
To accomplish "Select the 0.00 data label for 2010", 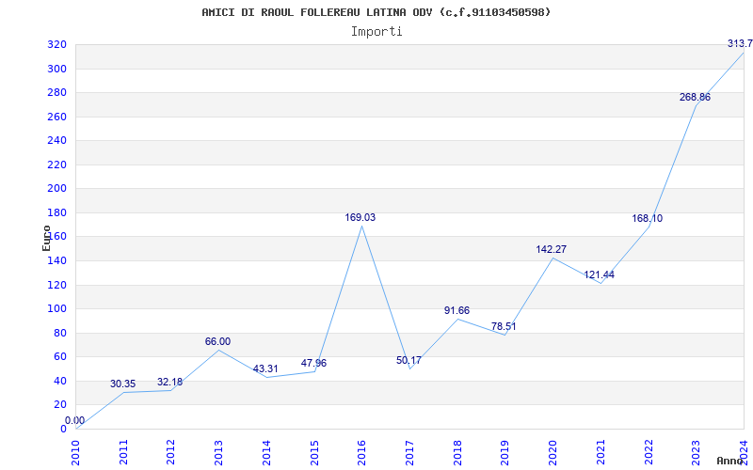I will point(75,420).
